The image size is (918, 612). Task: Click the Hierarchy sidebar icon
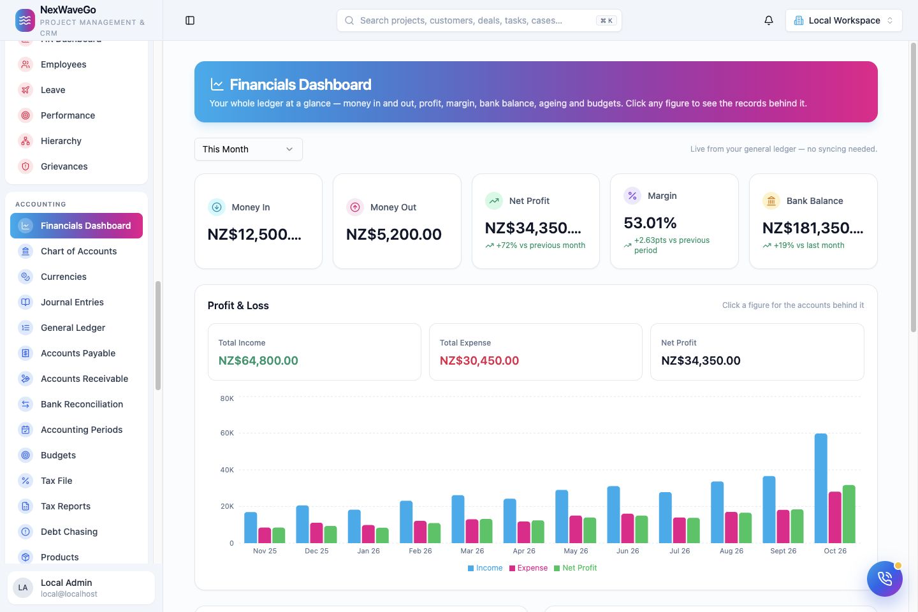pyautogui.click(x=25, y=141)
